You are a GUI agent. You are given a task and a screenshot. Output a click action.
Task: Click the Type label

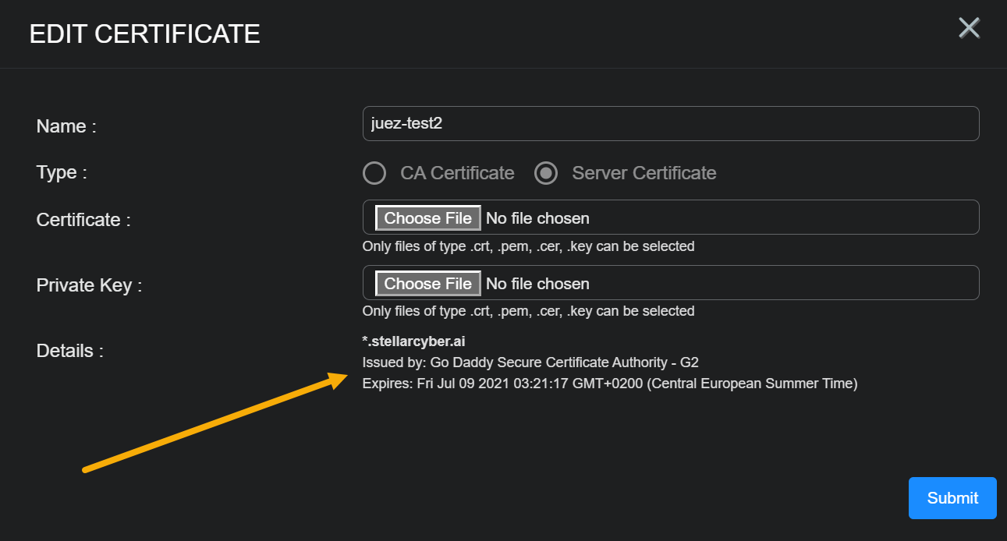[x=62, y=173]
